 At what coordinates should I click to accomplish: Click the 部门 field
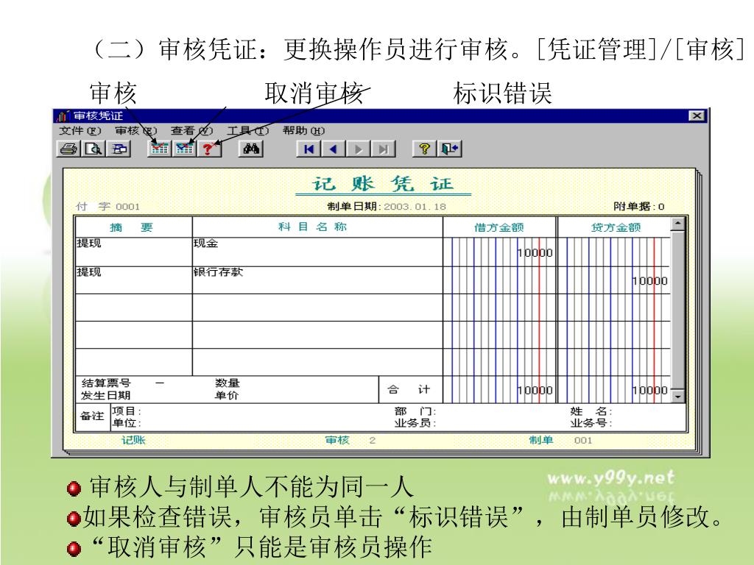[x=415, y=411]
